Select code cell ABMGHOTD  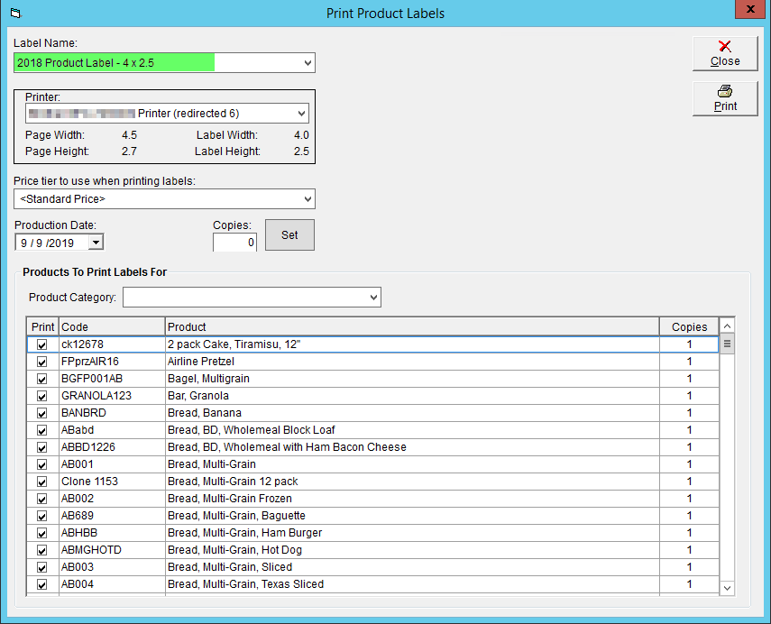point(112,550)
